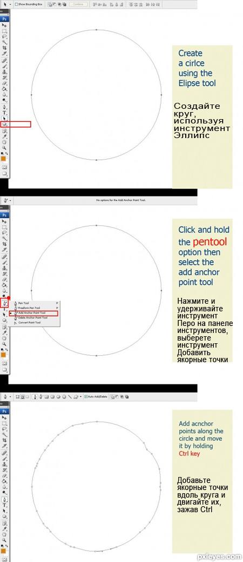Image resolution: width=243 pixels, height=562 pixels.
Task: Click the orange foreground color in bottom screenshot
Action: pyautogui.click(x=3, y=551)
